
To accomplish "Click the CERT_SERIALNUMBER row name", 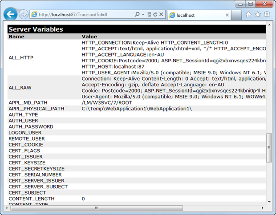I will 35,174.
